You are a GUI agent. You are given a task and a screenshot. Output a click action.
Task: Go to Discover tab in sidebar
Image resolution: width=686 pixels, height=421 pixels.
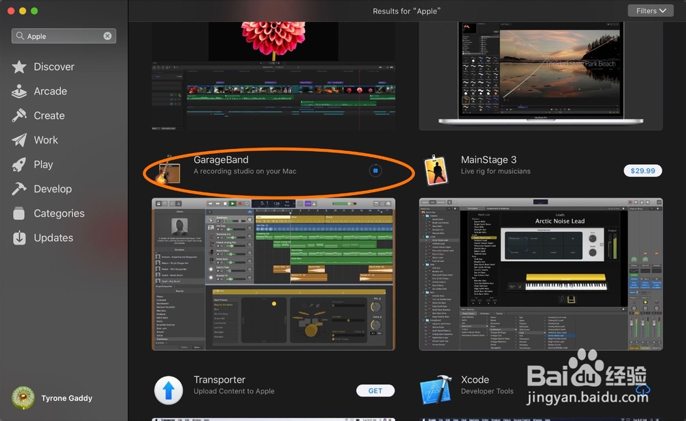(x=54, y=67)
